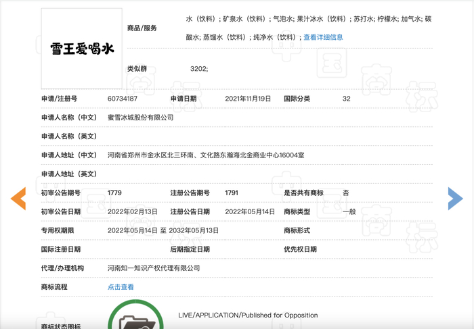The height and width of the screenshot is (329, 474).
Task: Select application number 60734187
Action: pos(123,99)
